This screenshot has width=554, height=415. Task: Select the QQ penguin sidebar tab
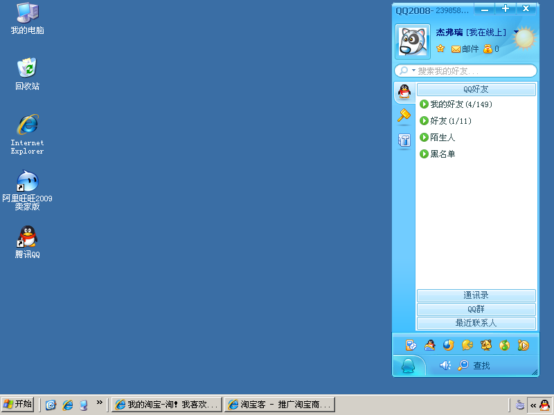(404, 91)
